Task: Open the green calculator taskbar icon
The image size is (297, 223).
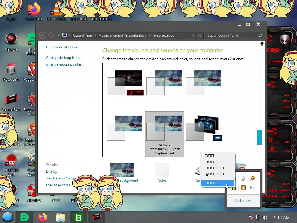Action: point(78,217)
